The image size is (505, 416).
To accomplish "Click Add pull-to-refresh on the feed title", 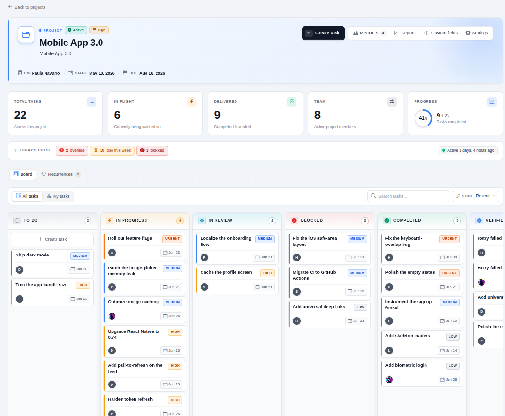I will (135, 368).
